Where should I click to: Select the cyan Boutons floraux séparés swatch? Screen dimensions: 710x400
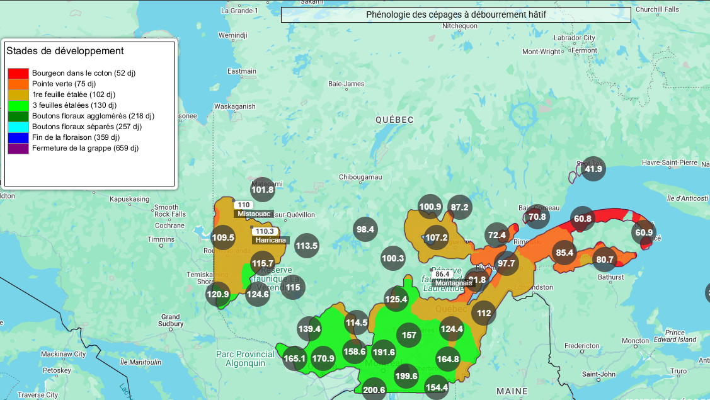tap(18, 127)
